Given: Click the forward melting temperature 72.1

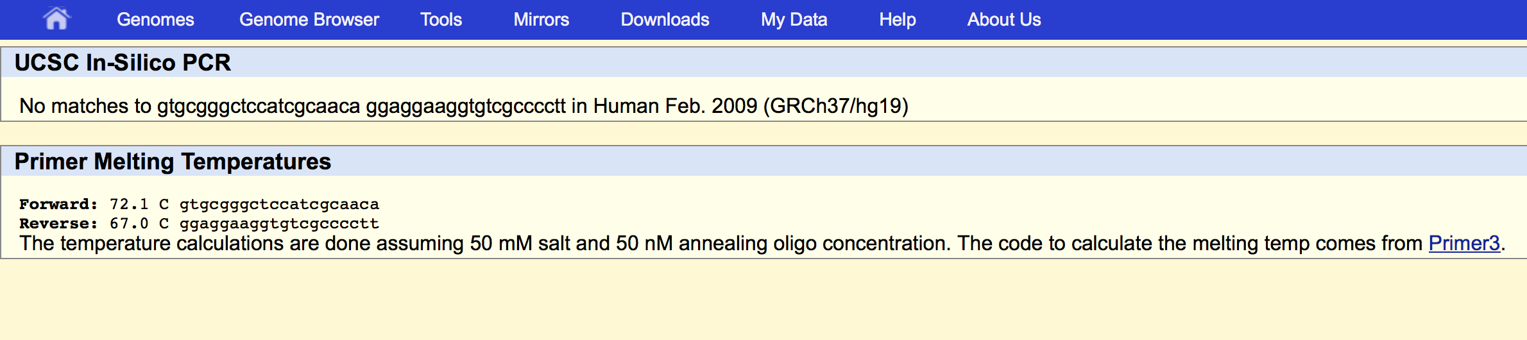Looking at the screenshot, I should click(129, 205).
